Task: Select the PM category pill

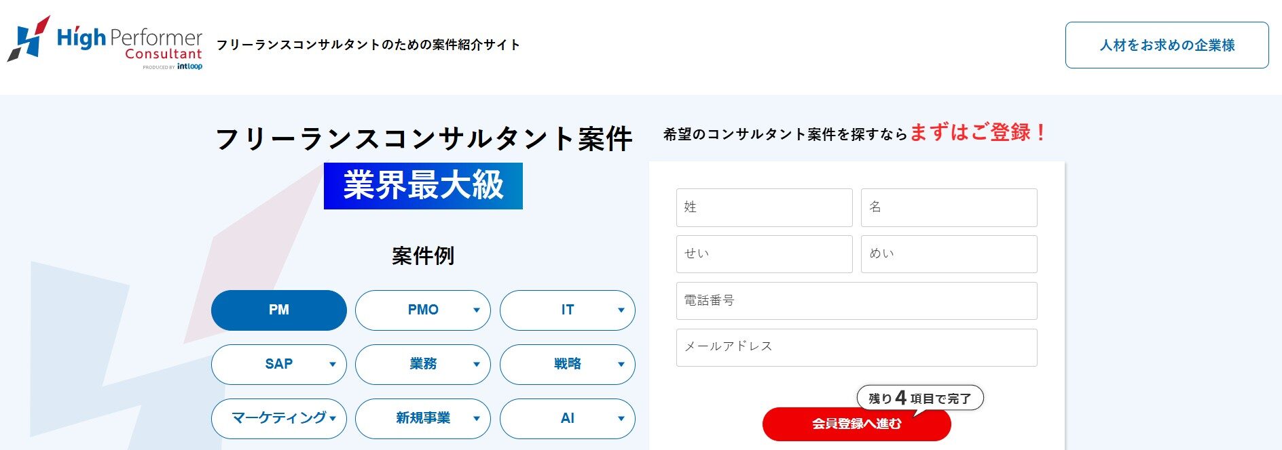Action: (278, 310)
